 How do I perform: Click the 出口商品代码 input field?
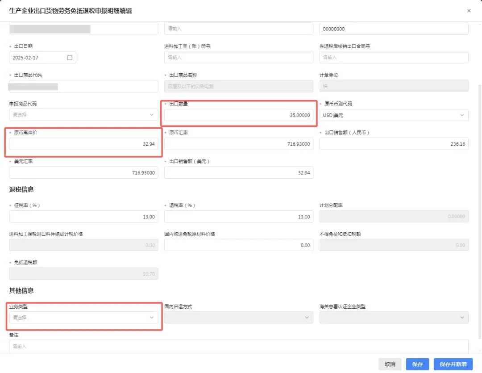click(x=83, y=86)
